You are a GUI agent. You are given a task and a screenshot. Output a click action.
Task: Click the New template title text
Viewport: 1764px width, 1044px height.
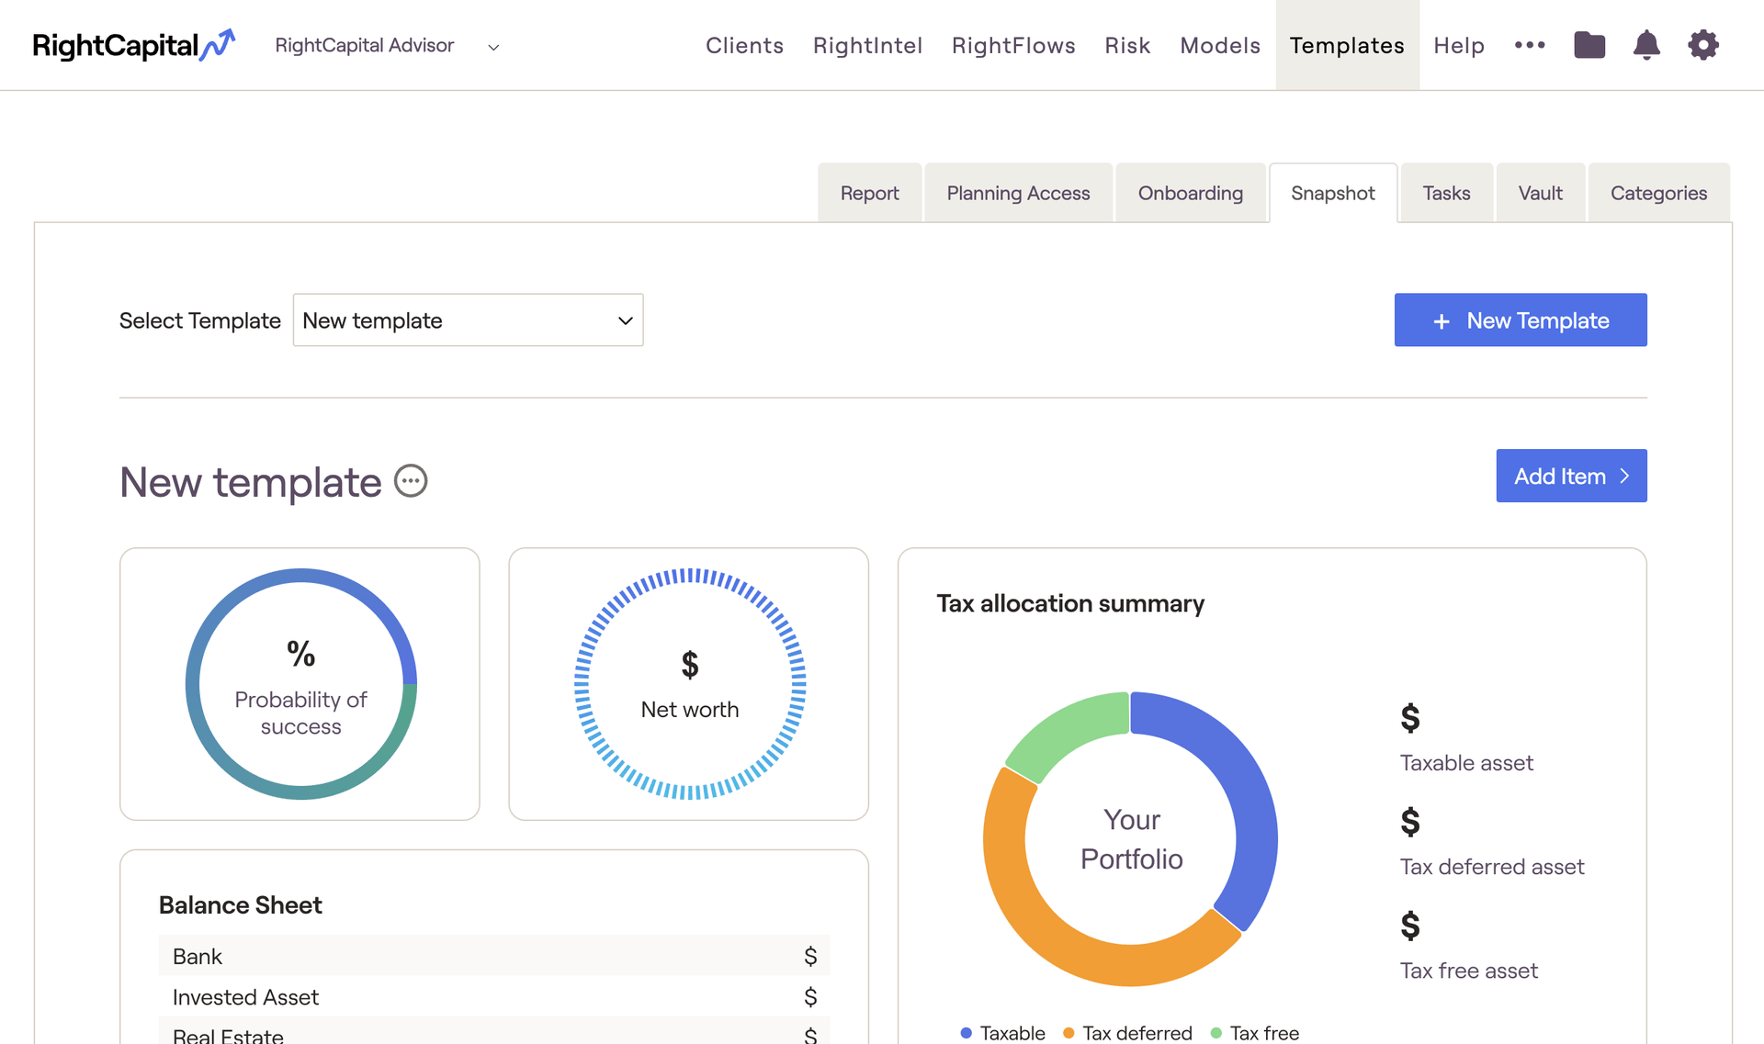point(251,482)
